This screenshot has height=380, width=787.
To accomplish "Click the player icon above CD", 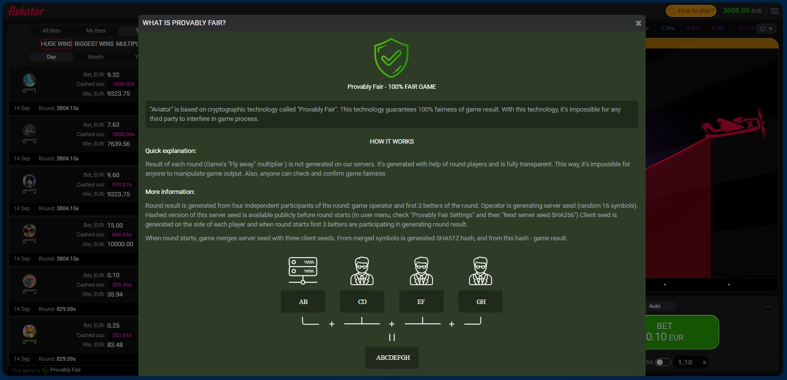I will pyautogui.click(x=362, y=271).
